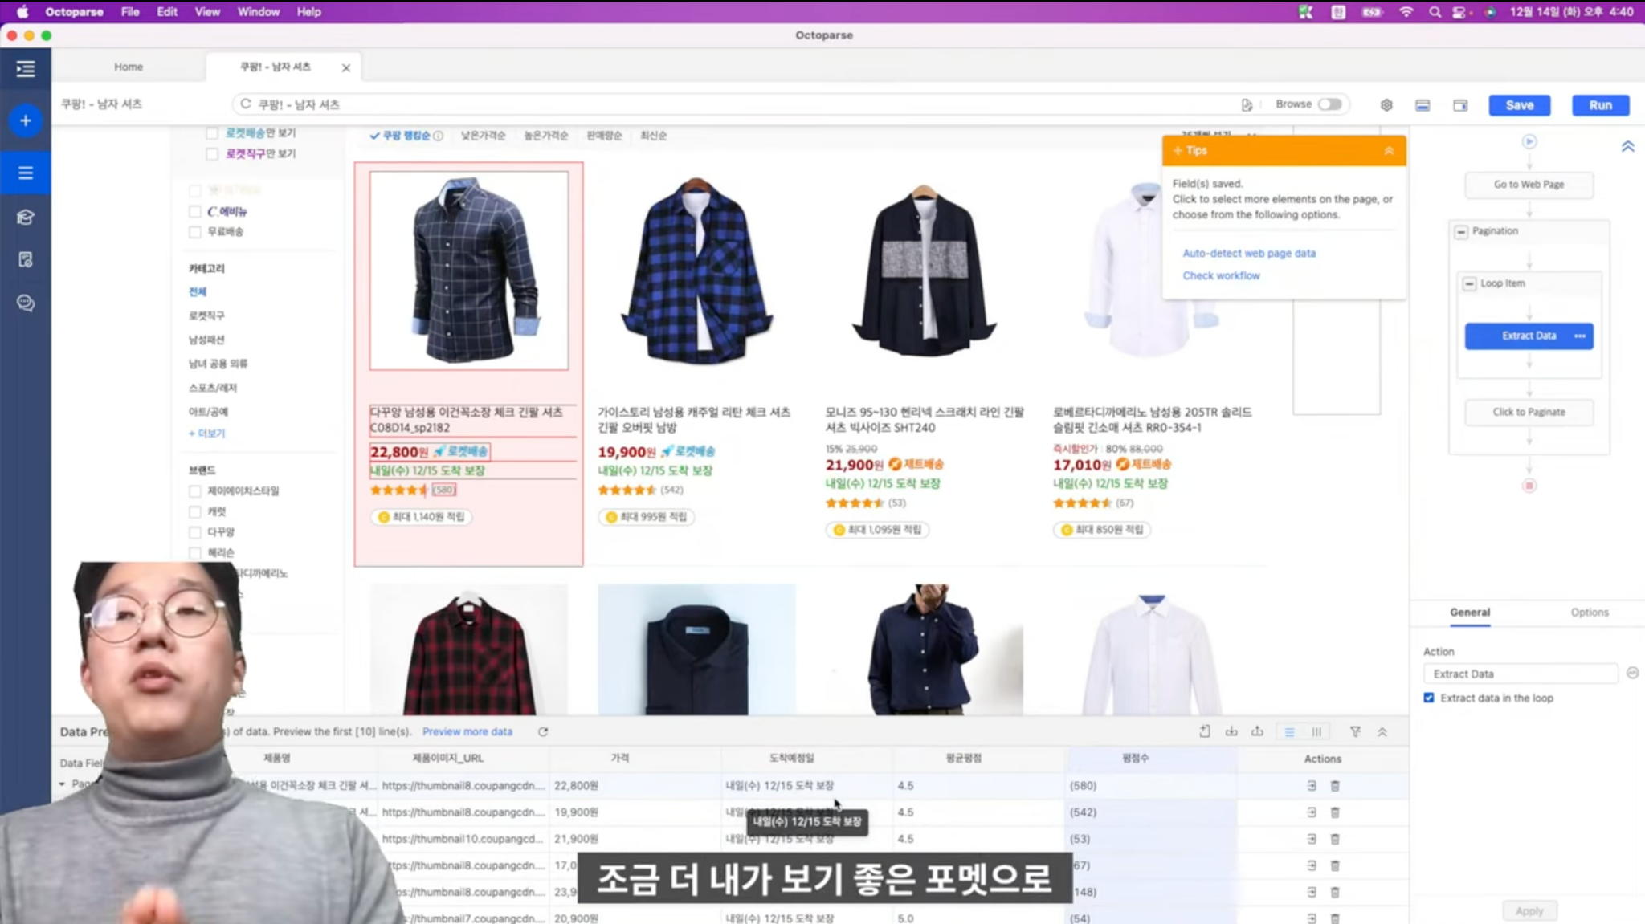Viewport: 1645px width, 924px height.
Task: Click the filter icon in Data Preview toolbar
Action: [x=1356, y=731]
